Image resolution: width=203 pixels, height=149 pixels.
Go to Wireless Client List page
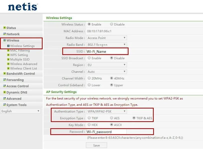(24, 68)
